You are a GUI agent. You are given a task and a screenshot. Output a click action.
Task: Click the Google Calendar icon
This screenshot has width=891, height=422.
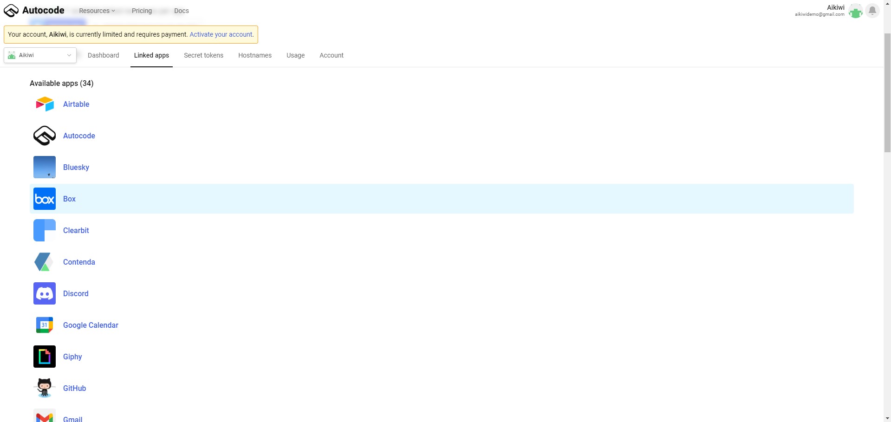pos(45,325)
